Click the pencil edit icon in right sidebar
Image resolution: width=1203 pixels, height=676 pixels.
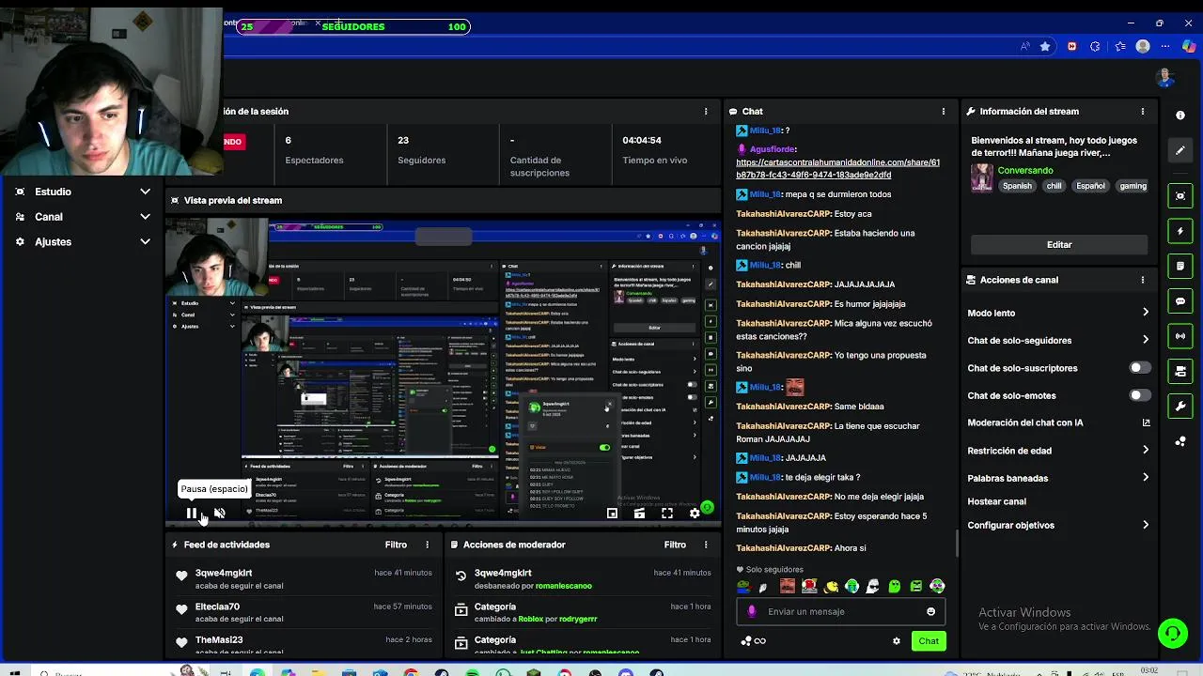click(x=1180, y=150)
